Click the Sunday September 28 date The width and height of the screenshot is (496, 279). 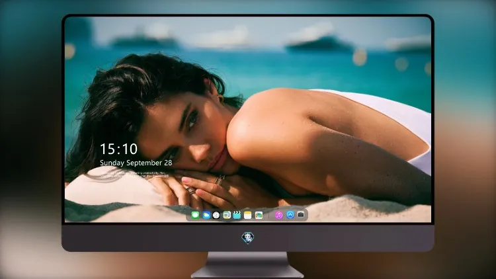click(136, 163)
